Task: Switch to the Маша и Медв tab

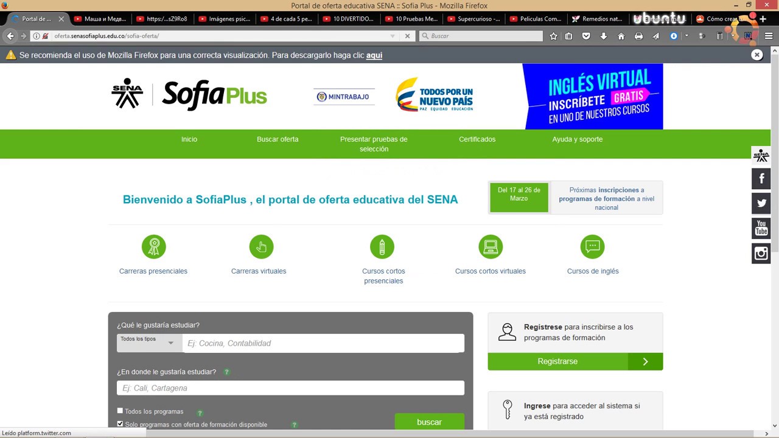Action: click(x=99, y=19)
